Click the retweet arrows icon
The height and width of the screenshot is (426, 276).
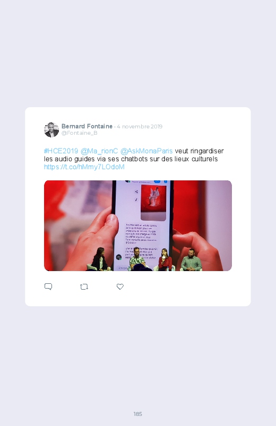[84, 286]
